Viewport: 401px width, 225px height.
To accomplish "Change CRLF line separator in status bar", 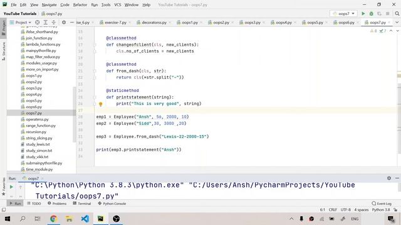I will click(x=333, y=210).
